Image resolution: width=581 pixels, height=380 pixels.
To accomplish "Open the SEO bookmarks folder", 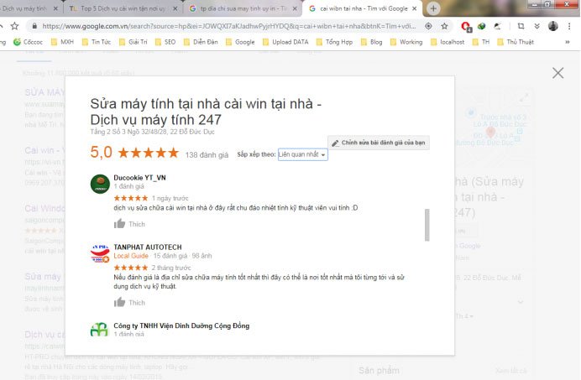I will pyautogui.click(x=165, y=42).
